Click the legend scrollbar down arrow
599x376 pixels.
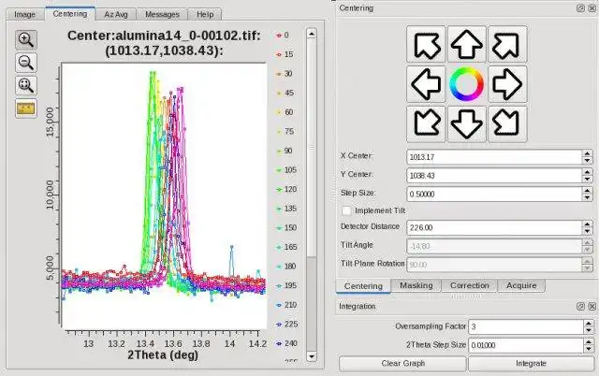pyautogui.click(x=312, y=356)
